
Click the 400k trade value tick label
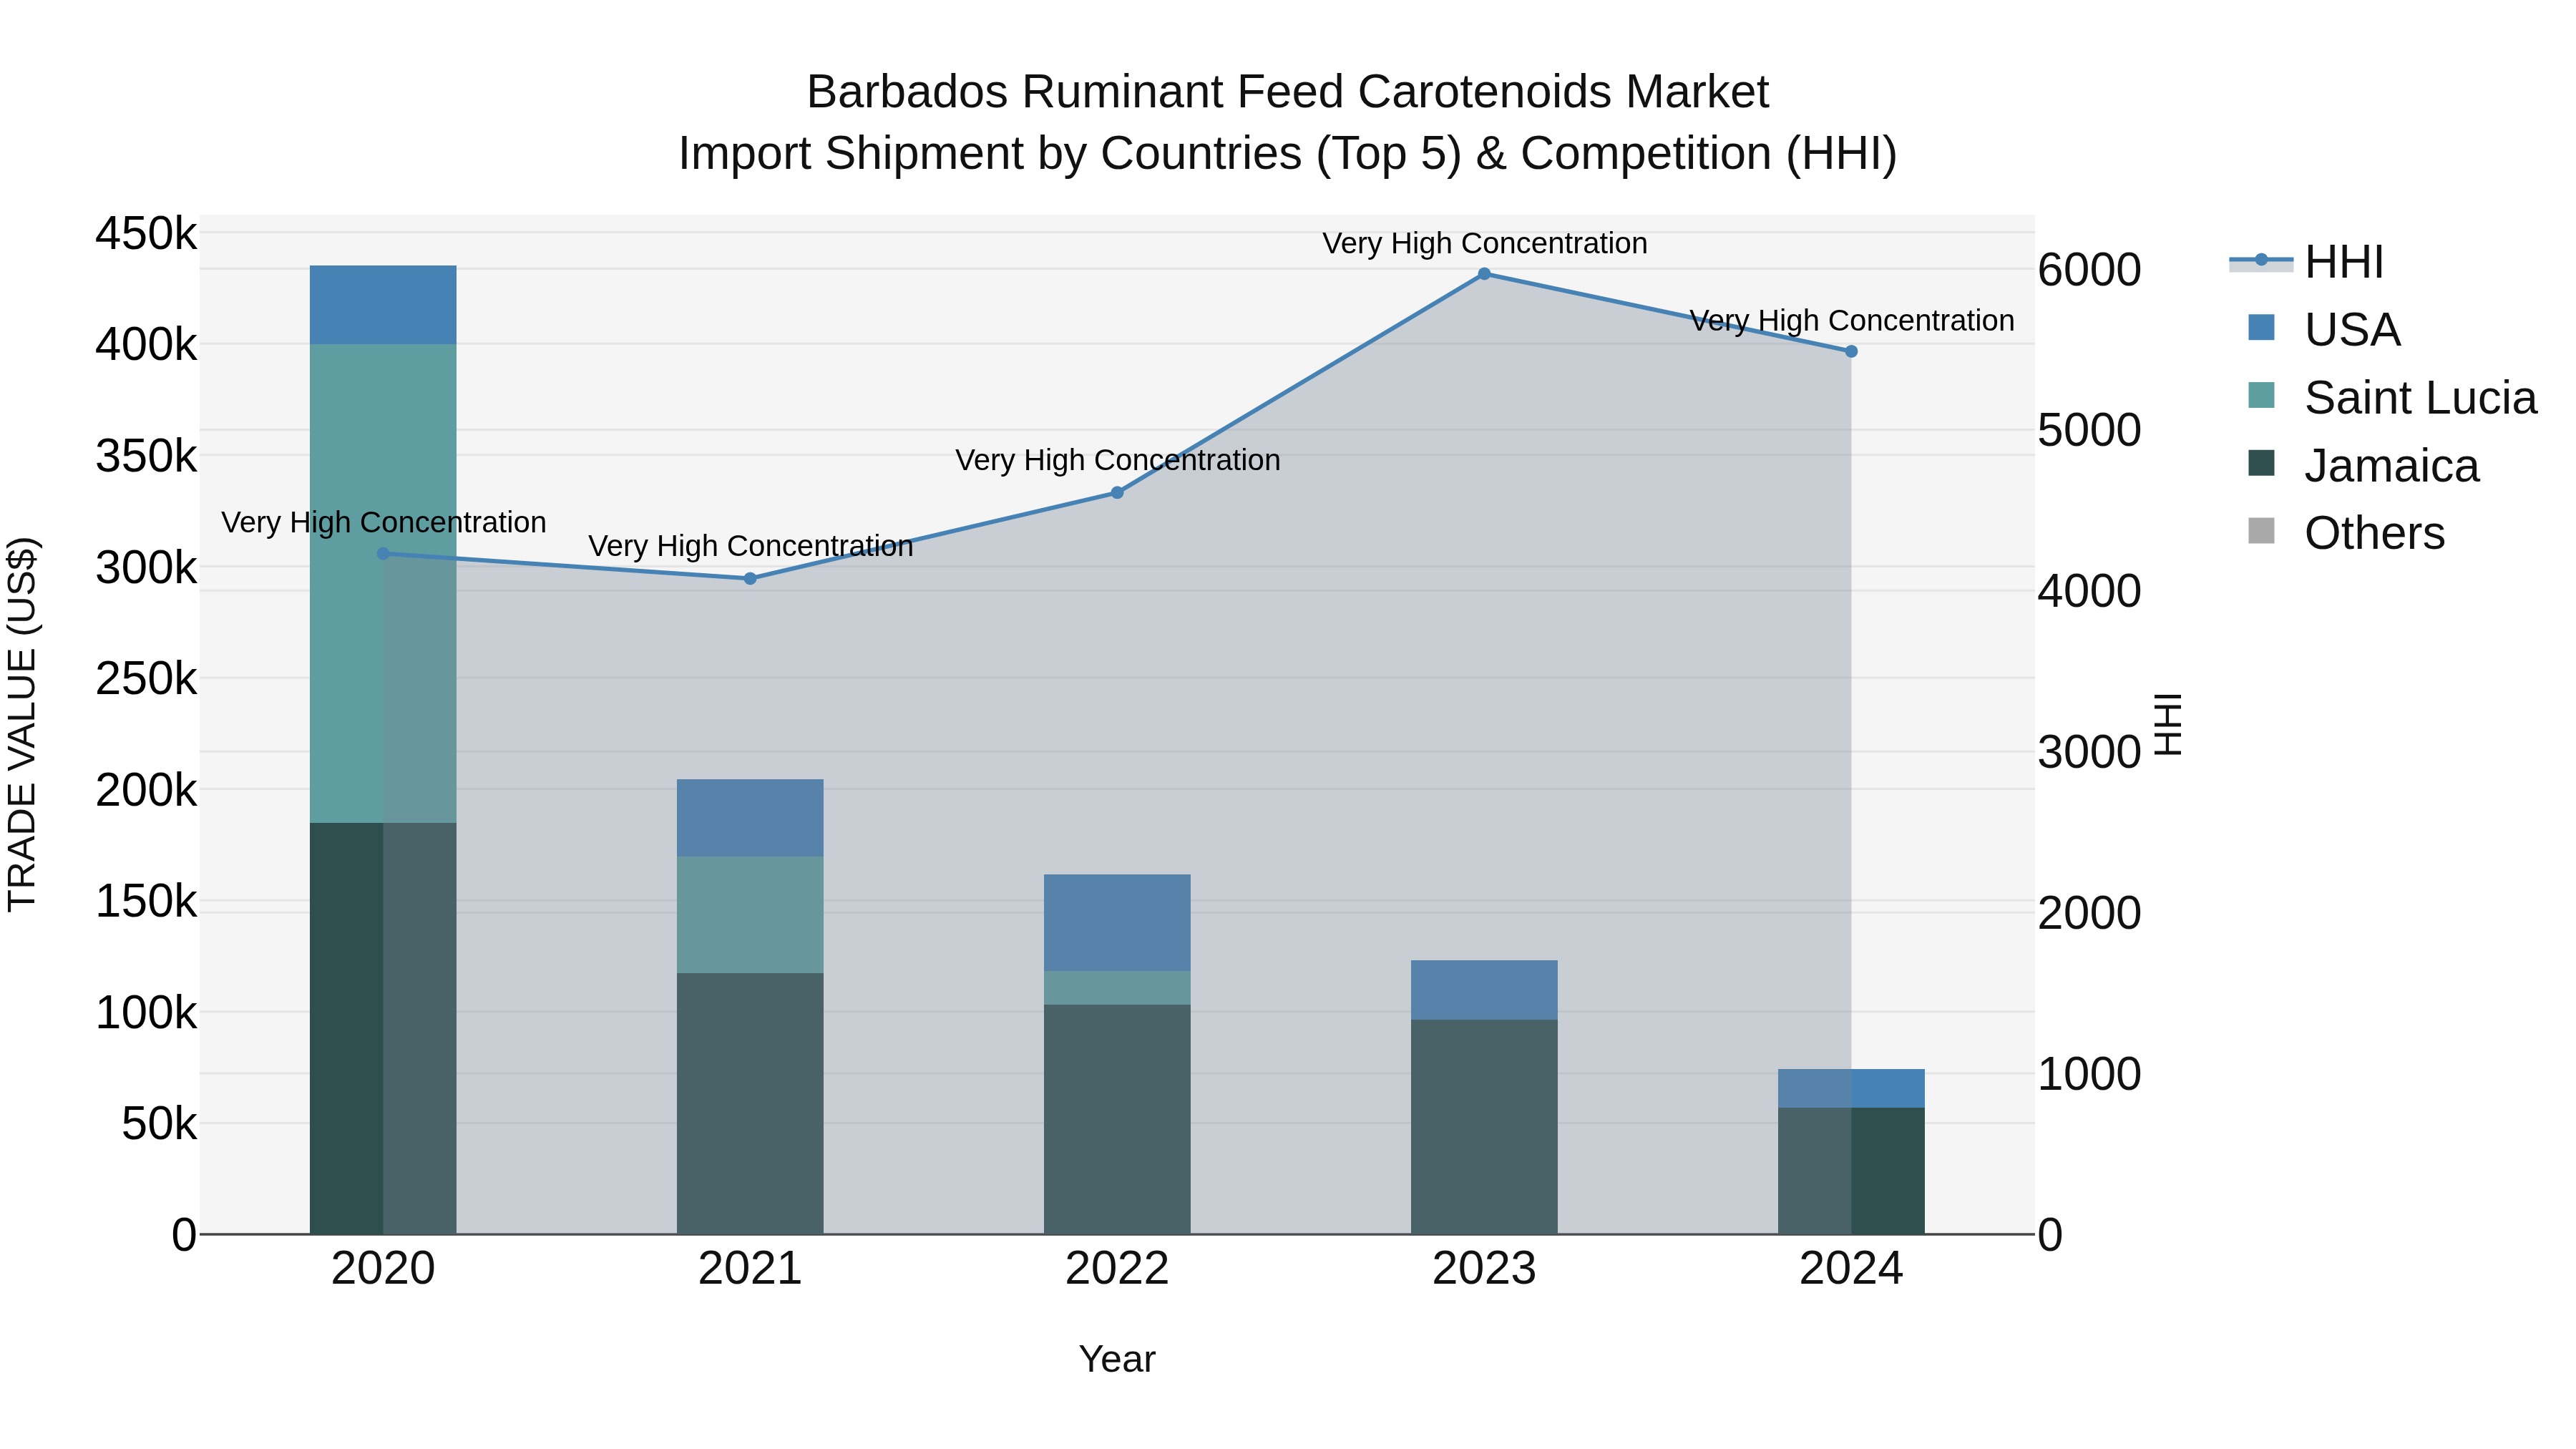click(x=146, y=345)
